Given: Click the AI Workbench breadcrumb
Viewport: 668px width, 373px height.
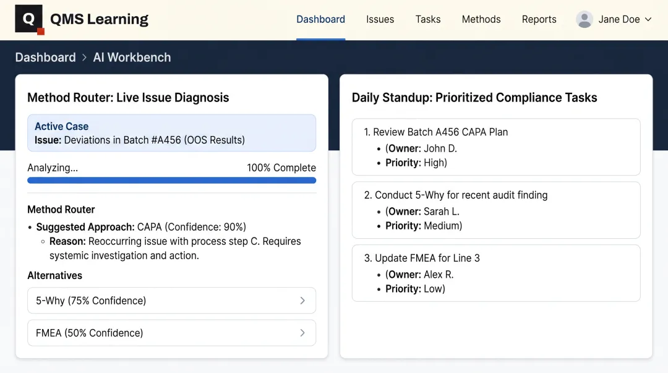Looking at the screenshot, I should pyautogui.click(x=132, y=58).
